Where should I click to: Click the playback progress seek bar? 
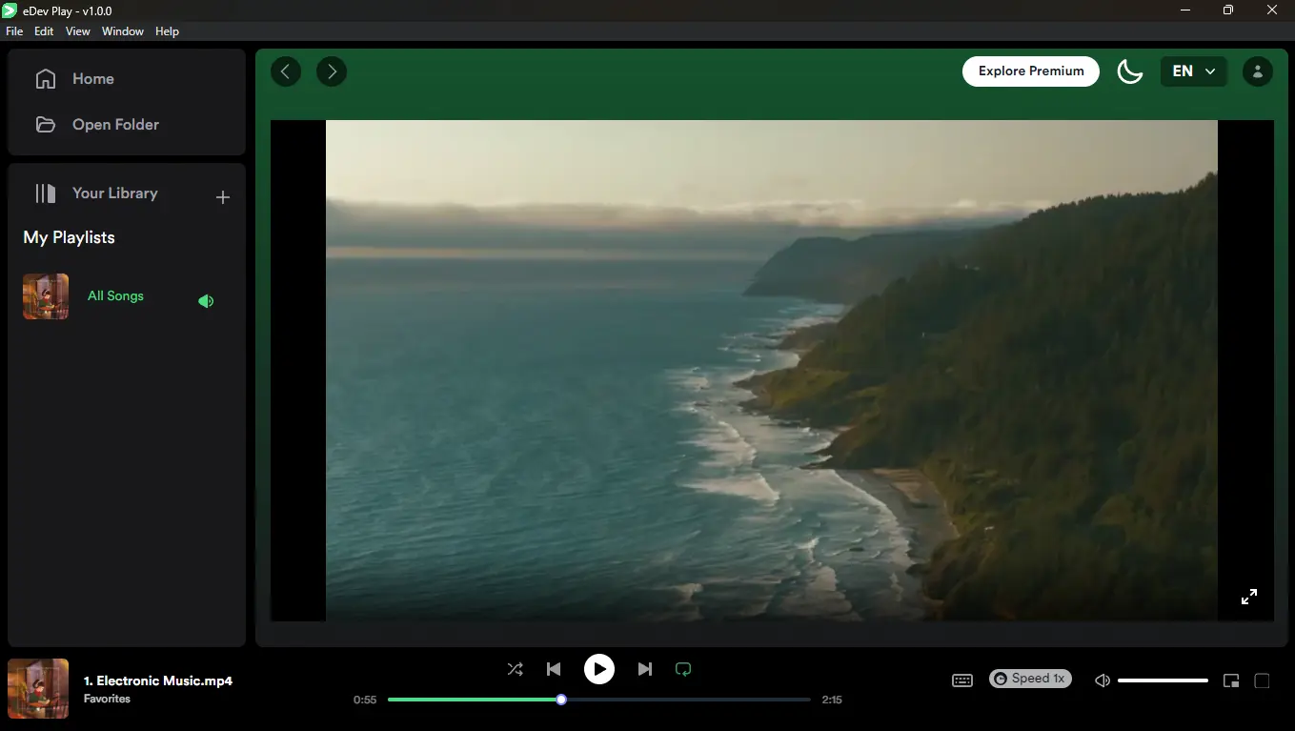tap(667, 700)
